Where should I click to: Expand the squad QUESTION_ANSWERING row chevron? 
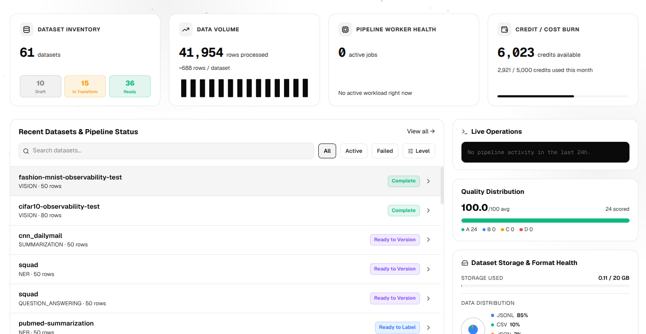[428, 298]
